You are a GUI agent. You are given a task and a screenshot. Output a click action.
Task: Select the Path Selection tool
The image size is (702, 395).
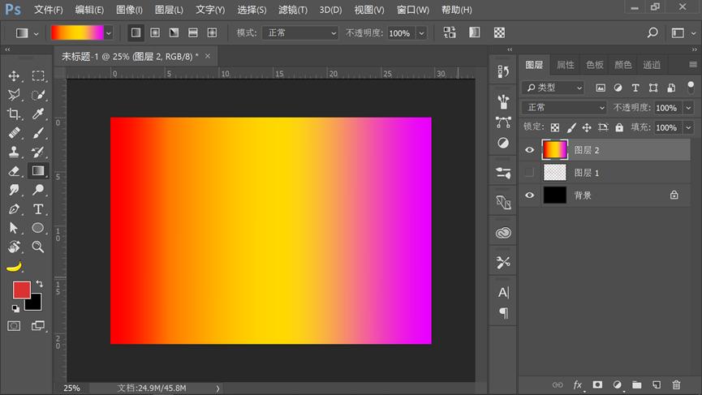14,228
